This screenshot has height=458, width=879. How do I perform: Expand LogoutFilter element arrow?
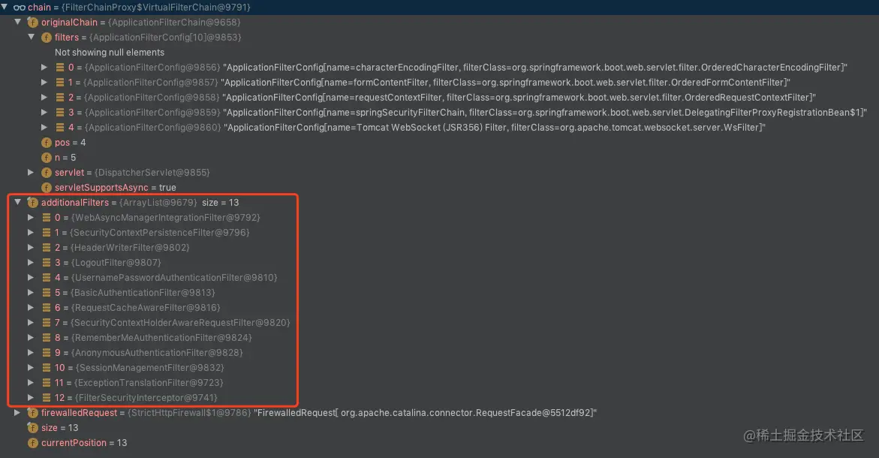(32, 262)
